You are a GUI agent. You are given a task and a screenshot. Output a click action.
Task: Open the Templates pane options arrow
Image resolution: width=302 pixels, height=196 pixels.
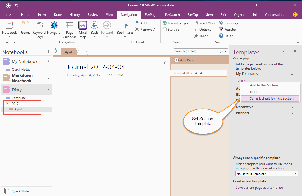point(283,51)
